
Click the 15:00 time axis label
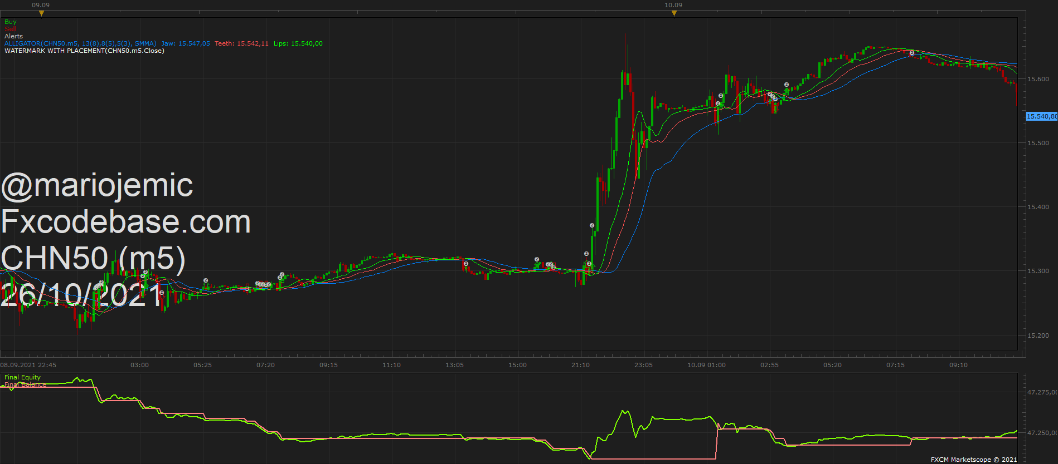(x=518, y=365)
